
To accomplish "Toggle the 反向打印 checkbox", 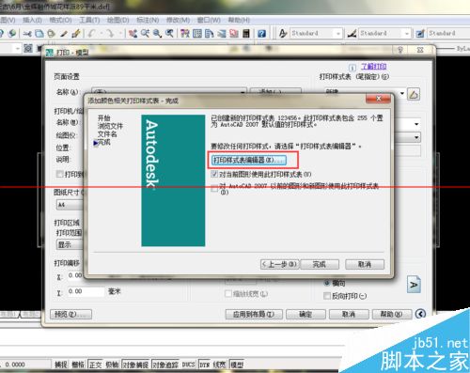I will coord(326,296).
